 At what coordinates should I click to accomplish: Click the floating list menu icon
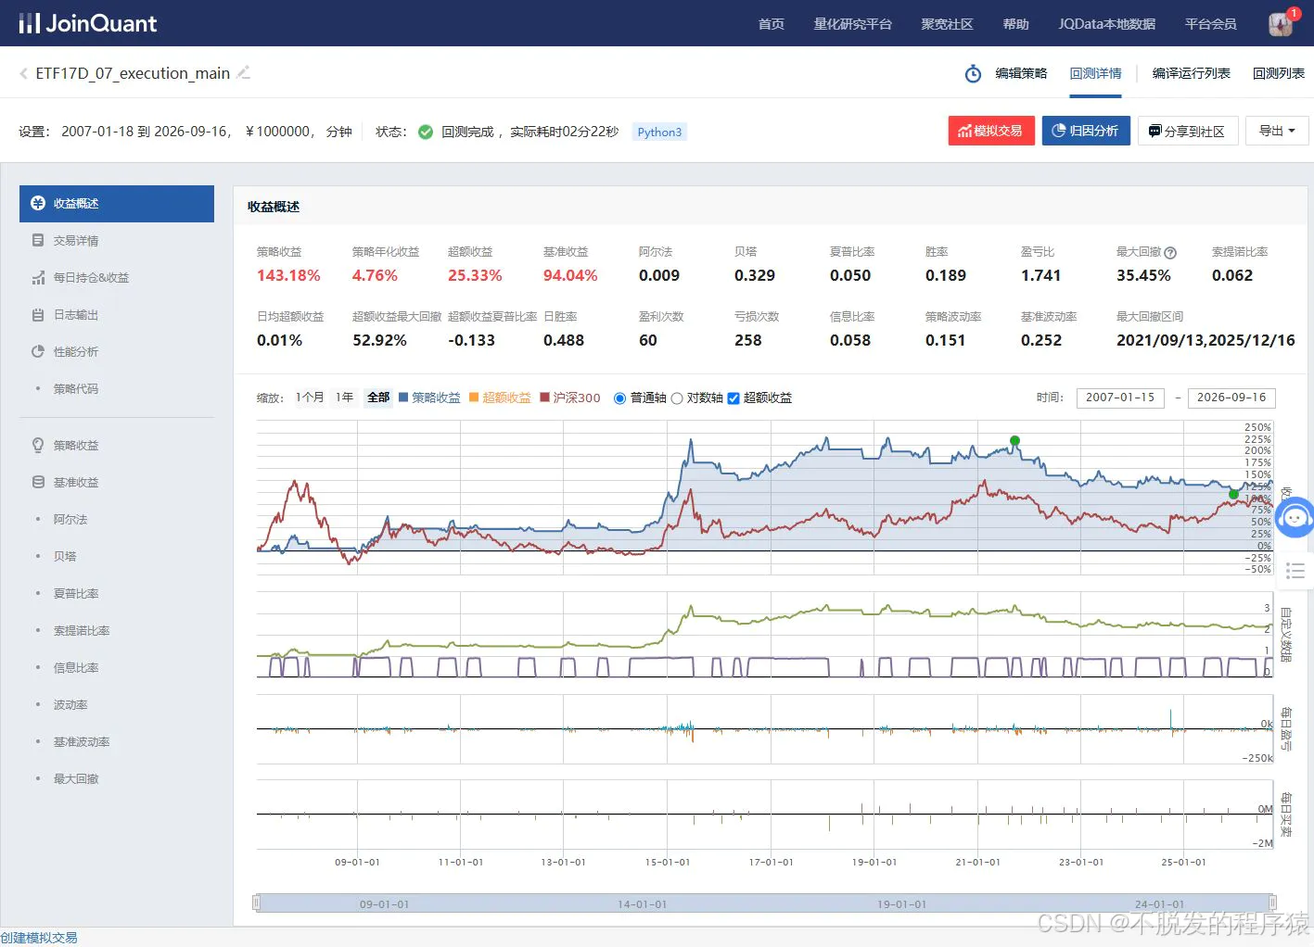point(1295,570)
